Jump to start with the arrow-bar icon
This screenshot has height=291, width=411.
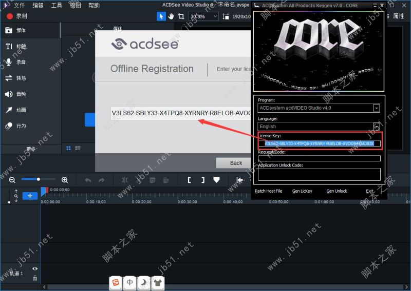[x=239, y=180]
